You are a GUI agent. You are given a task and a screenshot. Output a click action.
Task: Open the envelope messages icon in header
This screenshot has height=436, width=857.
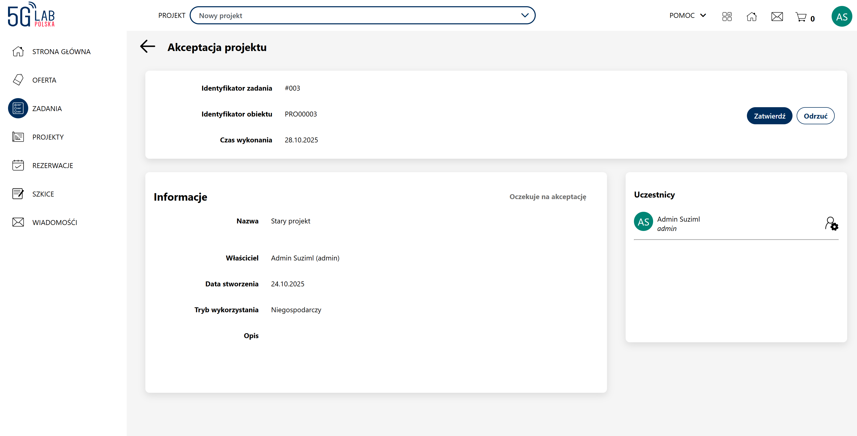(x=777, y=16)
